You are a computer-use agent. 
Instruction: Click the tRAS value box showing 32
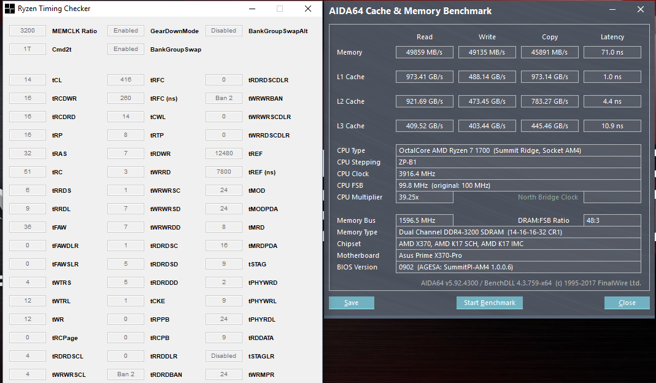tap(28, 153)
